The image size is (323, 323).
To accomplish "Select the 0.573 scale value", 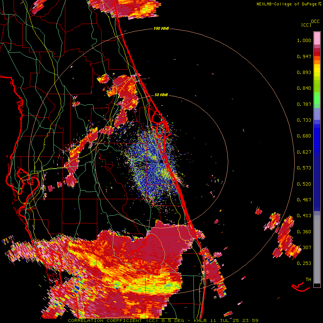I will click(304, 168).
